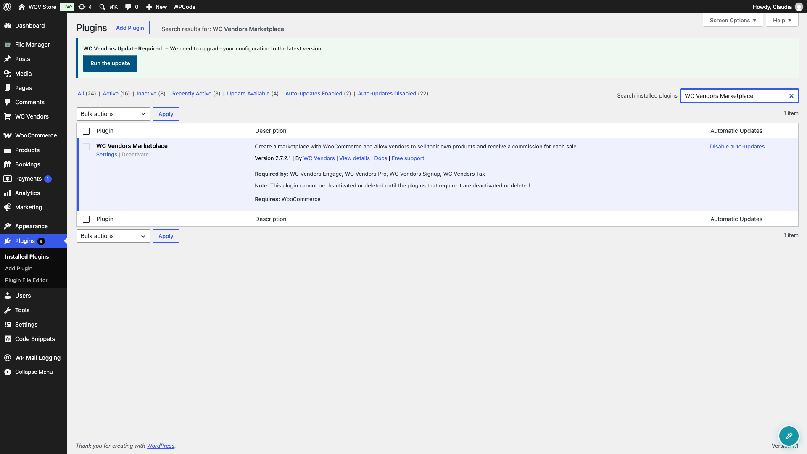Click the WooCommerce logo icon

coord(8,135)
